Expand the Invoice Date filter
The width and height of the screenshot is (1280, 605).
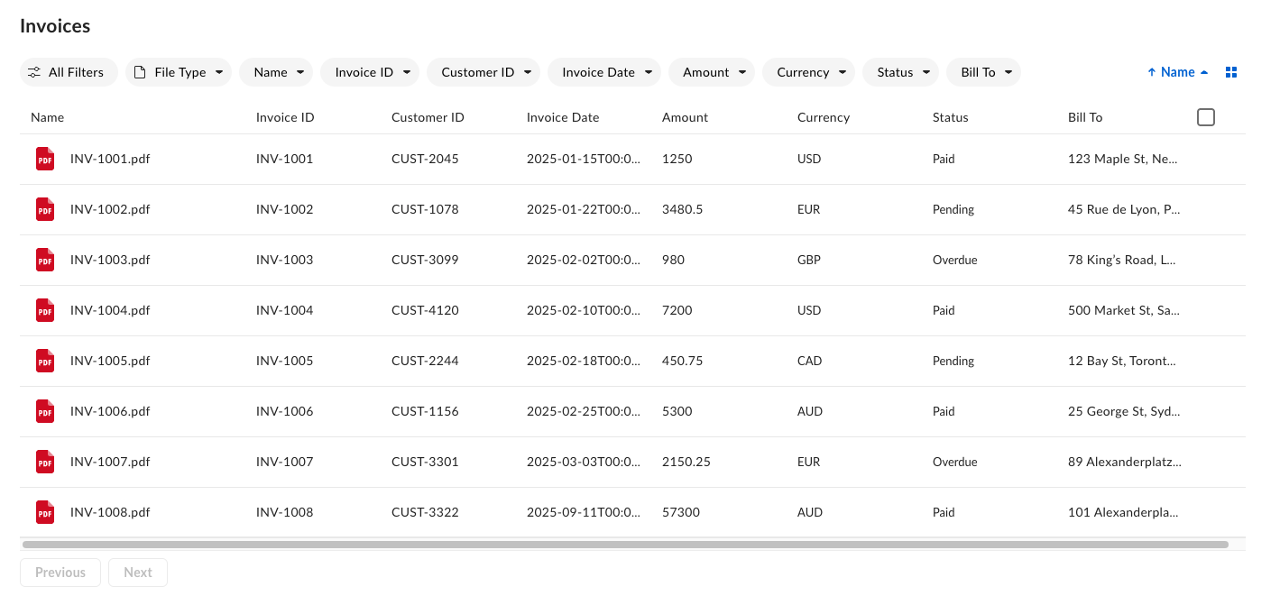click(x=603, y=72)
